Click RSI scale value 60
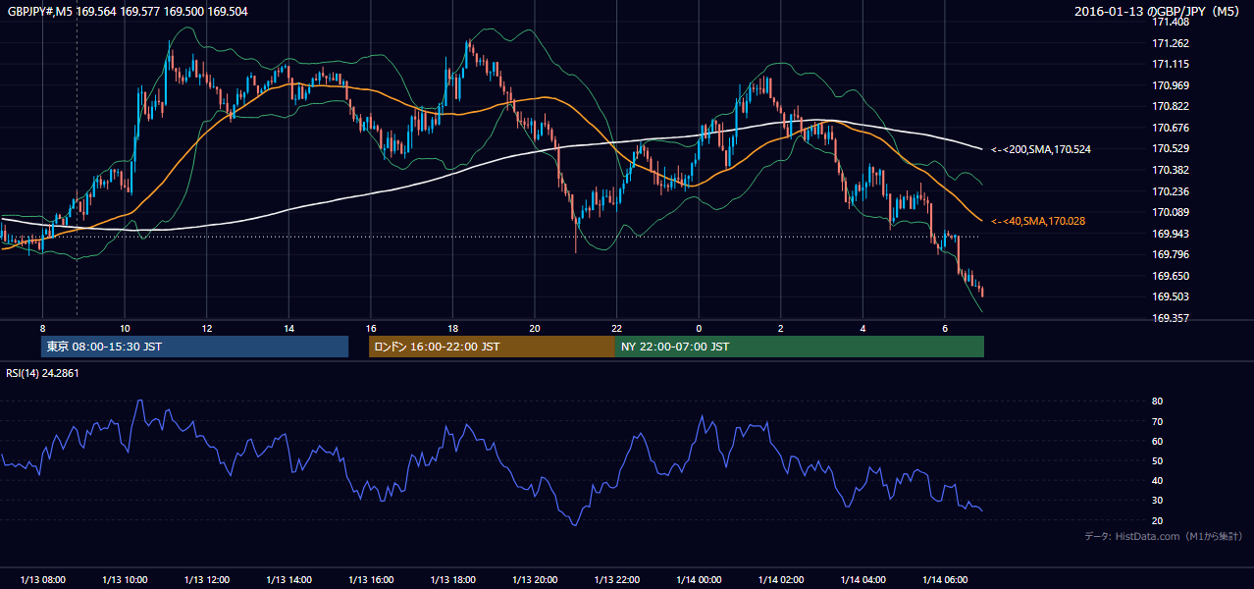Image resolution: width=1254 pixels, height=589 pixels. click(1158, 441)
